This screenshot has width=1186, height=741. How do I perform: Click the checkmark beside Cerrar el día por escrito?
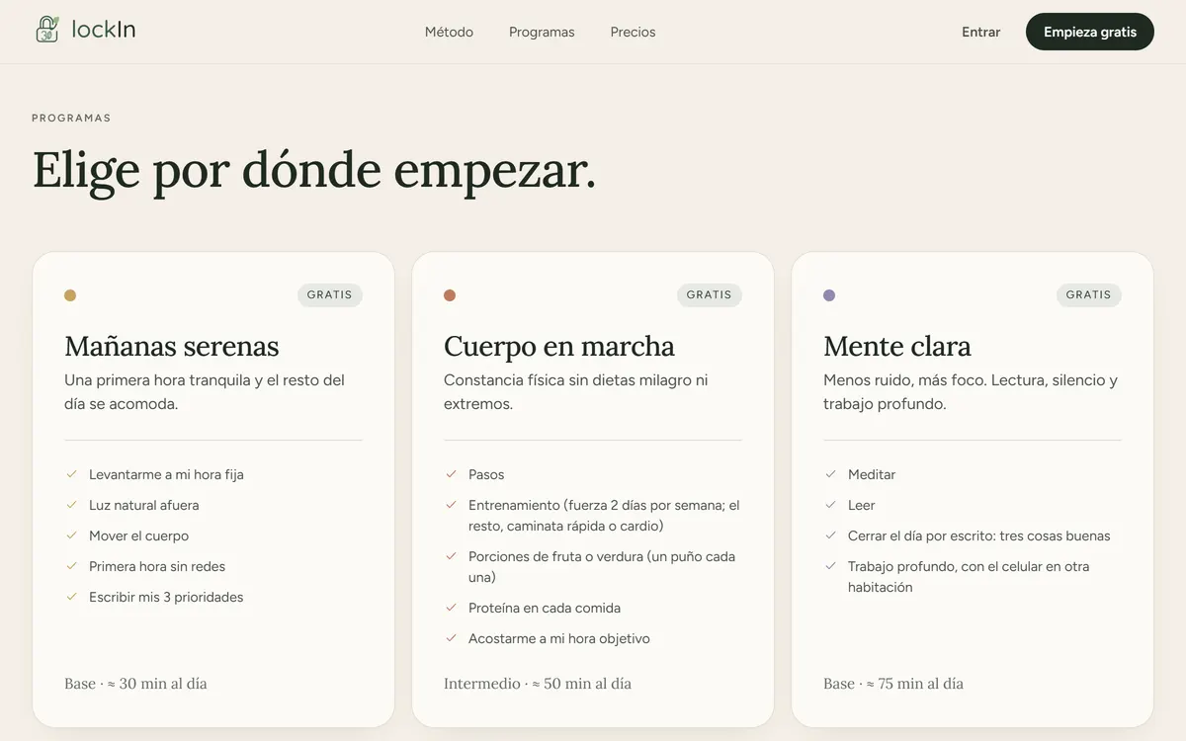pos(830,535)
